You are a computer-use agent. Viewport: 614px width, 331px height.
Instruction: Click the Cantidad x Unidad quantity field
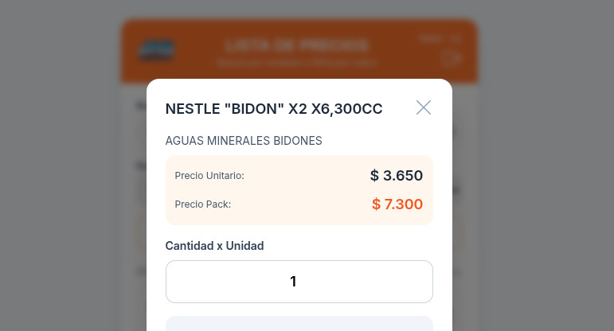[x=299, y=282]
